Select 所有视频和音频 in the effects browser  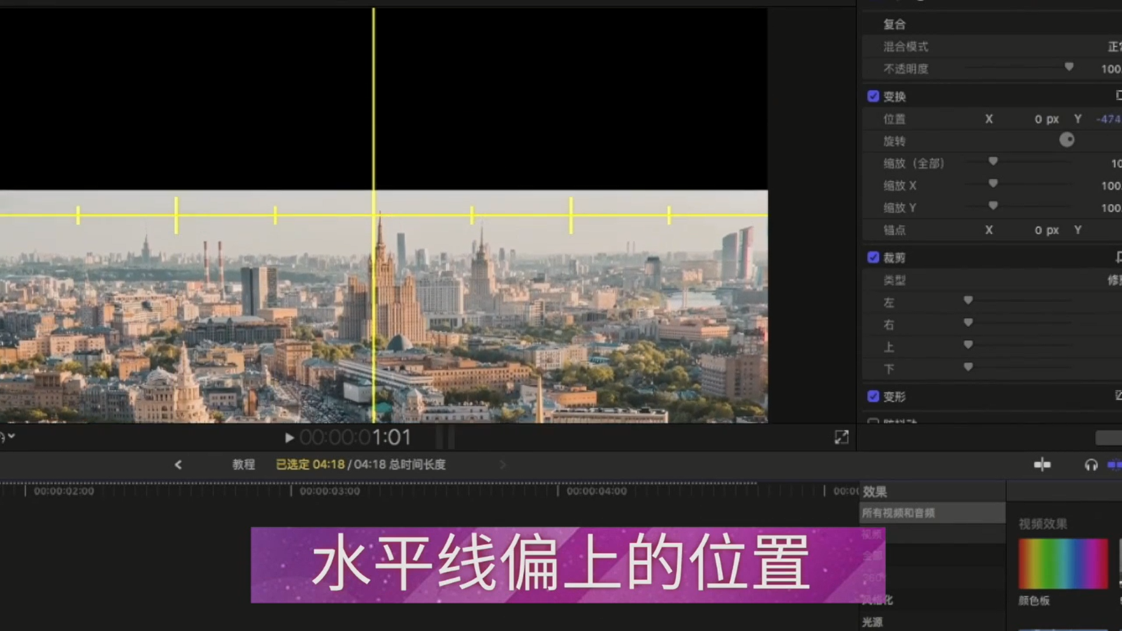(x=898, y=513)
